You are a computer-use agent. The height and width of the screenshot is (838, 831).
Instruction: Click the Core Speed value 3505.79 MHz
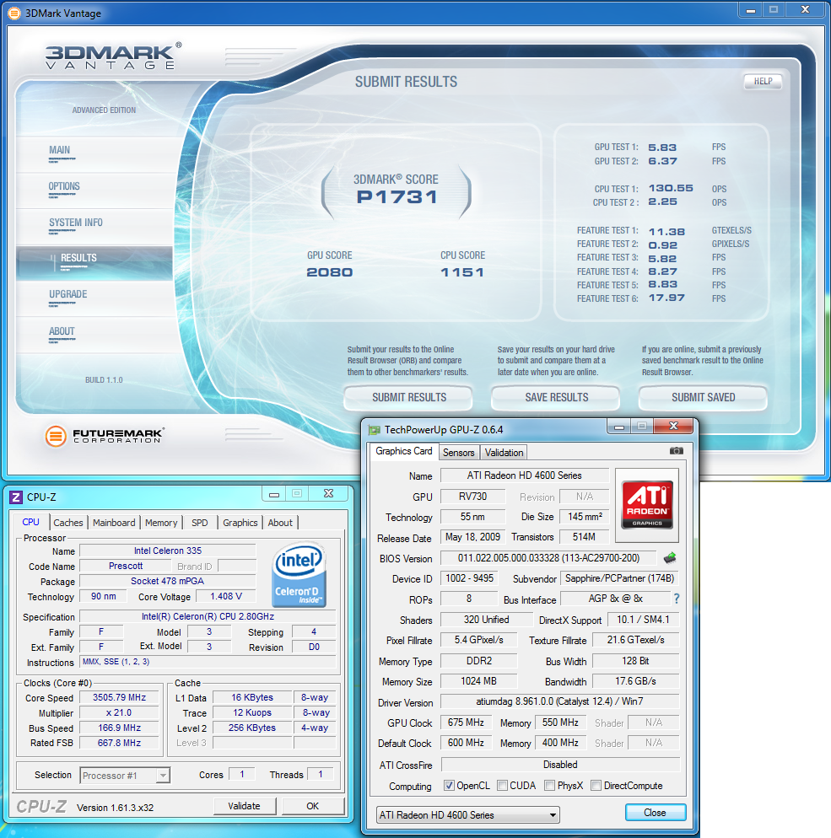click(119, 697)
